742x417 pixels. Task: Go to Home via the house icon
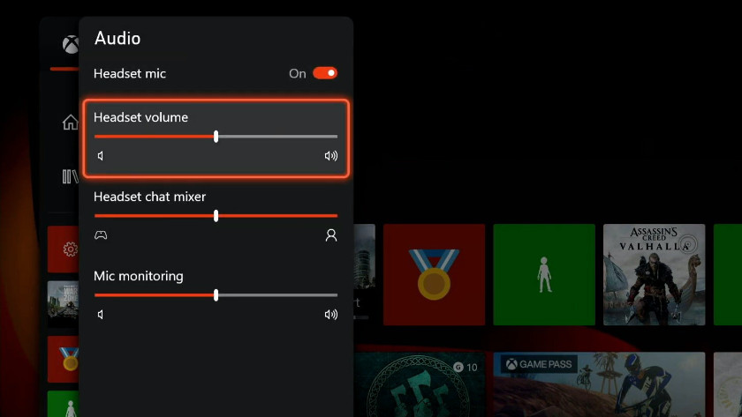coord(69,123)
